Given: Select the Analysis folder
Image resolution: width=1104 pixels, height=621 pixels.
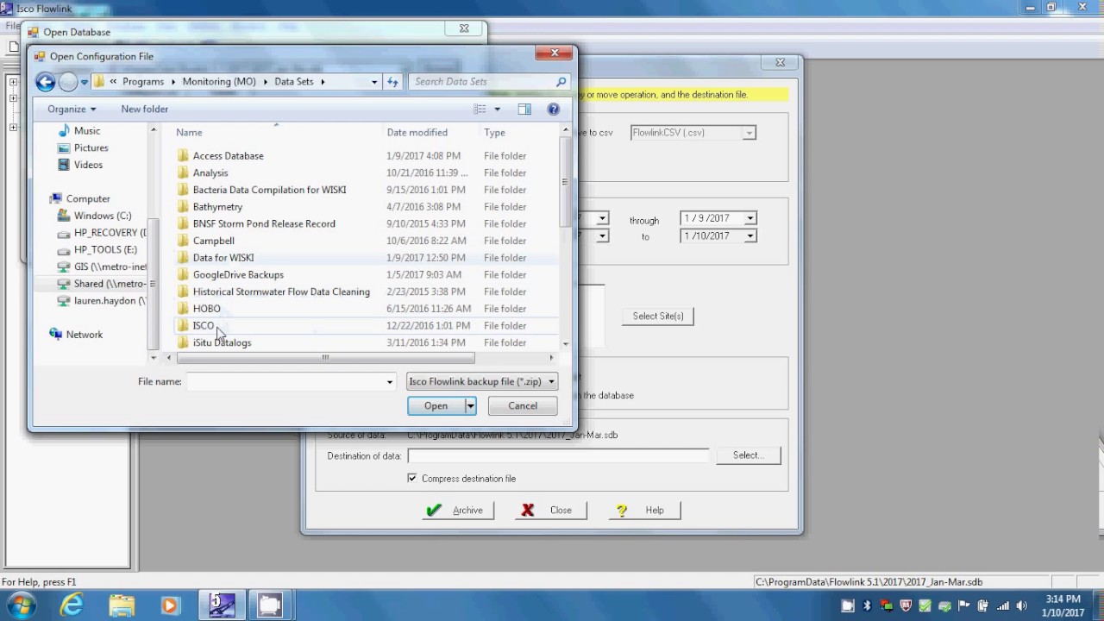Looking at the screenshot, I should coord(210,173).
